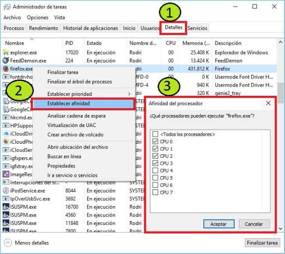
Task: Click the iPodService.exe music icon
Action: click(x=6, y=191)
